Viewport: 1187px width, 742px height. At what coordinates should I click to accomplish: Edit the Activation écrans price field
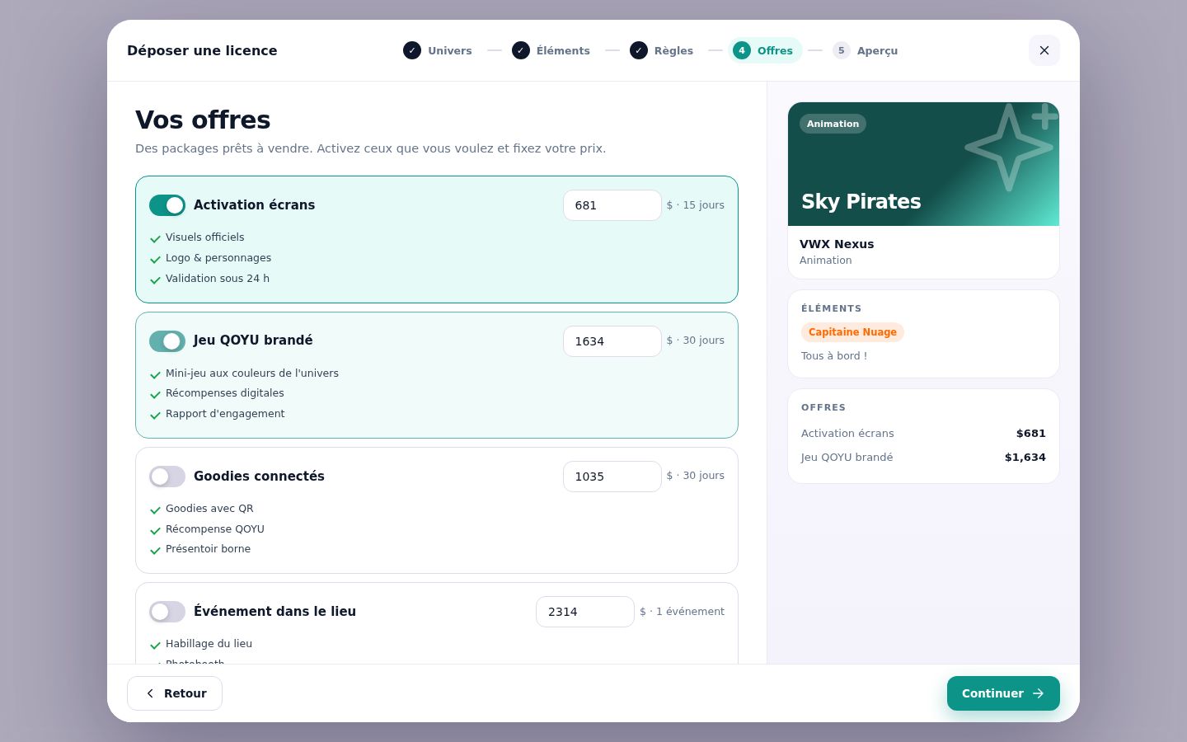pos(612,205)
